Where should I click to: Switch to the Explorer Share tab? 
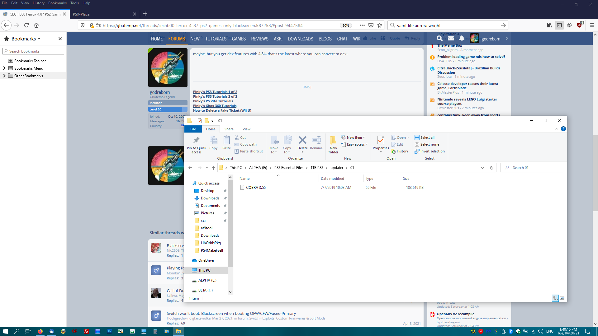pyautogui.click(x=229, y=129)
